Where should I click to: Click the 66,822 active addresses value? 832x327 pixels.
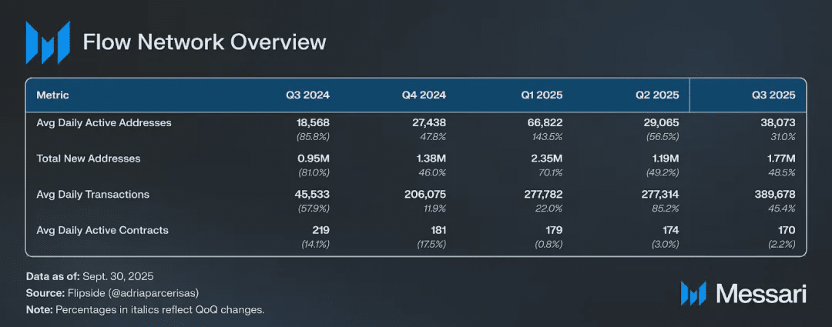[x=542, y=122]
